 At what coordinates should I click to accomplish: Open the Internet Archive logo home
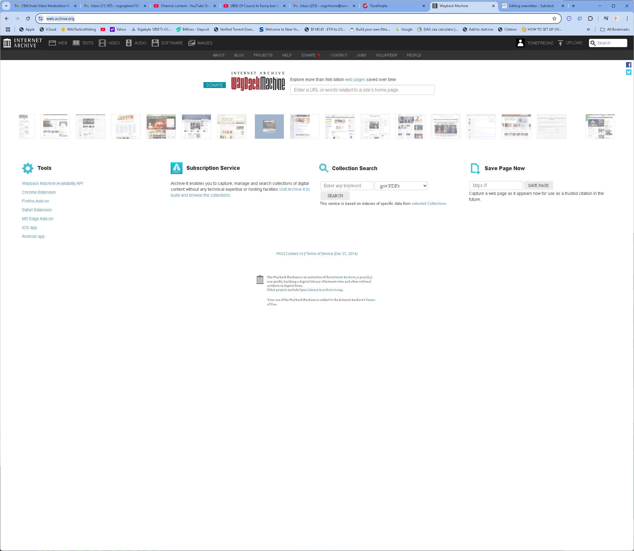click(23, 43)
